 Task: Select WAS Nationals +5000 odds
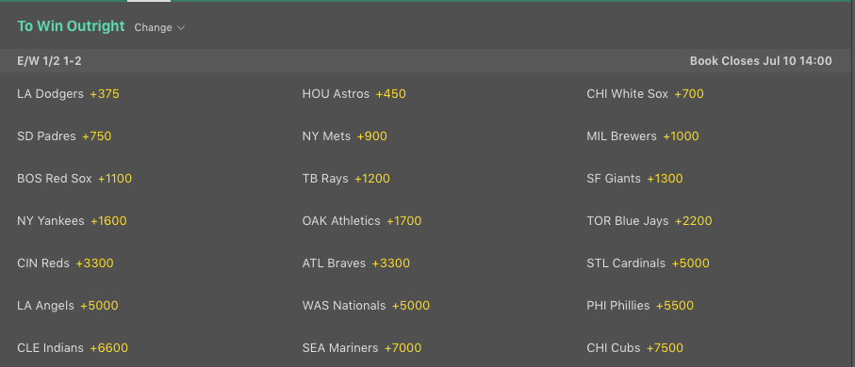[366, 306]
